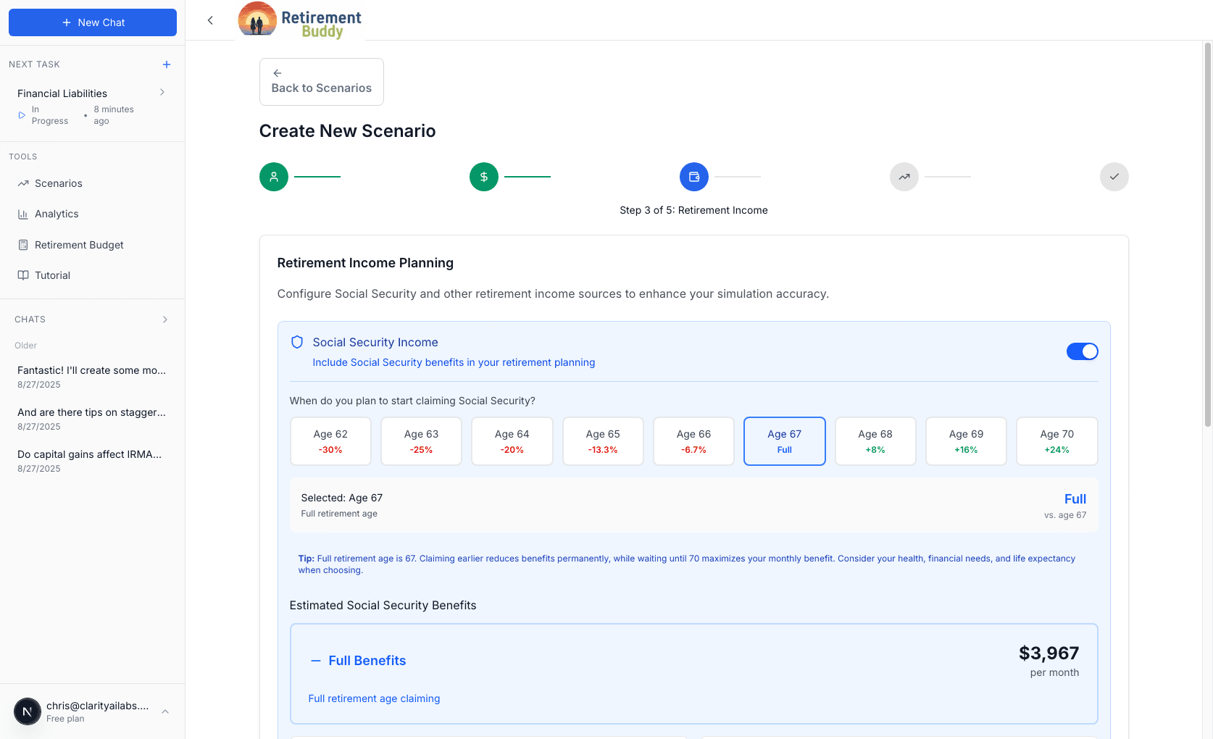Open Retirement Budget in the sidebar
The image size is (1213, 739).
[x=79, y=245]
